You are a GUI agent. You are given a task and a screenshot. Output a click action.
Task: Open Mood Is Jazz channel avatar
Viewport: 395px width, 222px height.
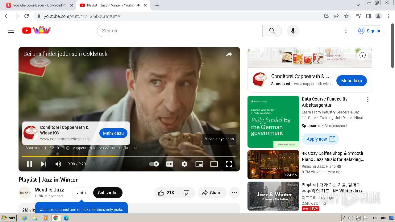[x=25, y=193]
